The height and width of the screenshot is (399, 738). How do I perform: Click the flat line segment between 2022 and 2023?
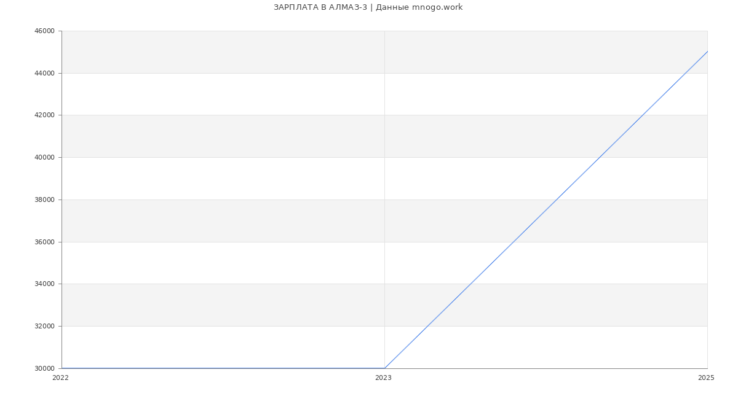[223, 368]
